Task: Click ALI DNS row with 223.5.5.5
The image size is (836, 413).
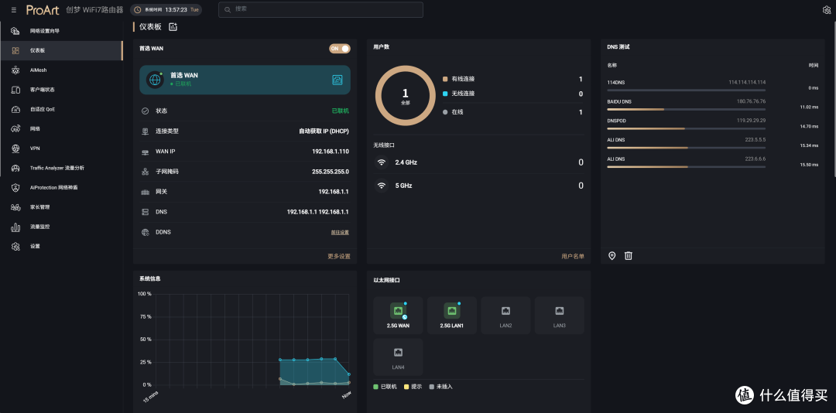Action: click(x=713, y=143)
